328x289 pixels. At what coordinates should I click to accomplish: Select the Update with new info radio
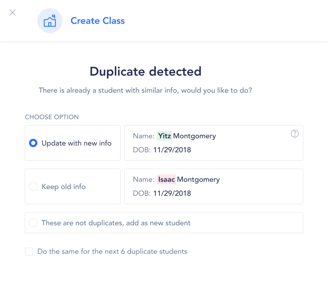click(33, 143)
